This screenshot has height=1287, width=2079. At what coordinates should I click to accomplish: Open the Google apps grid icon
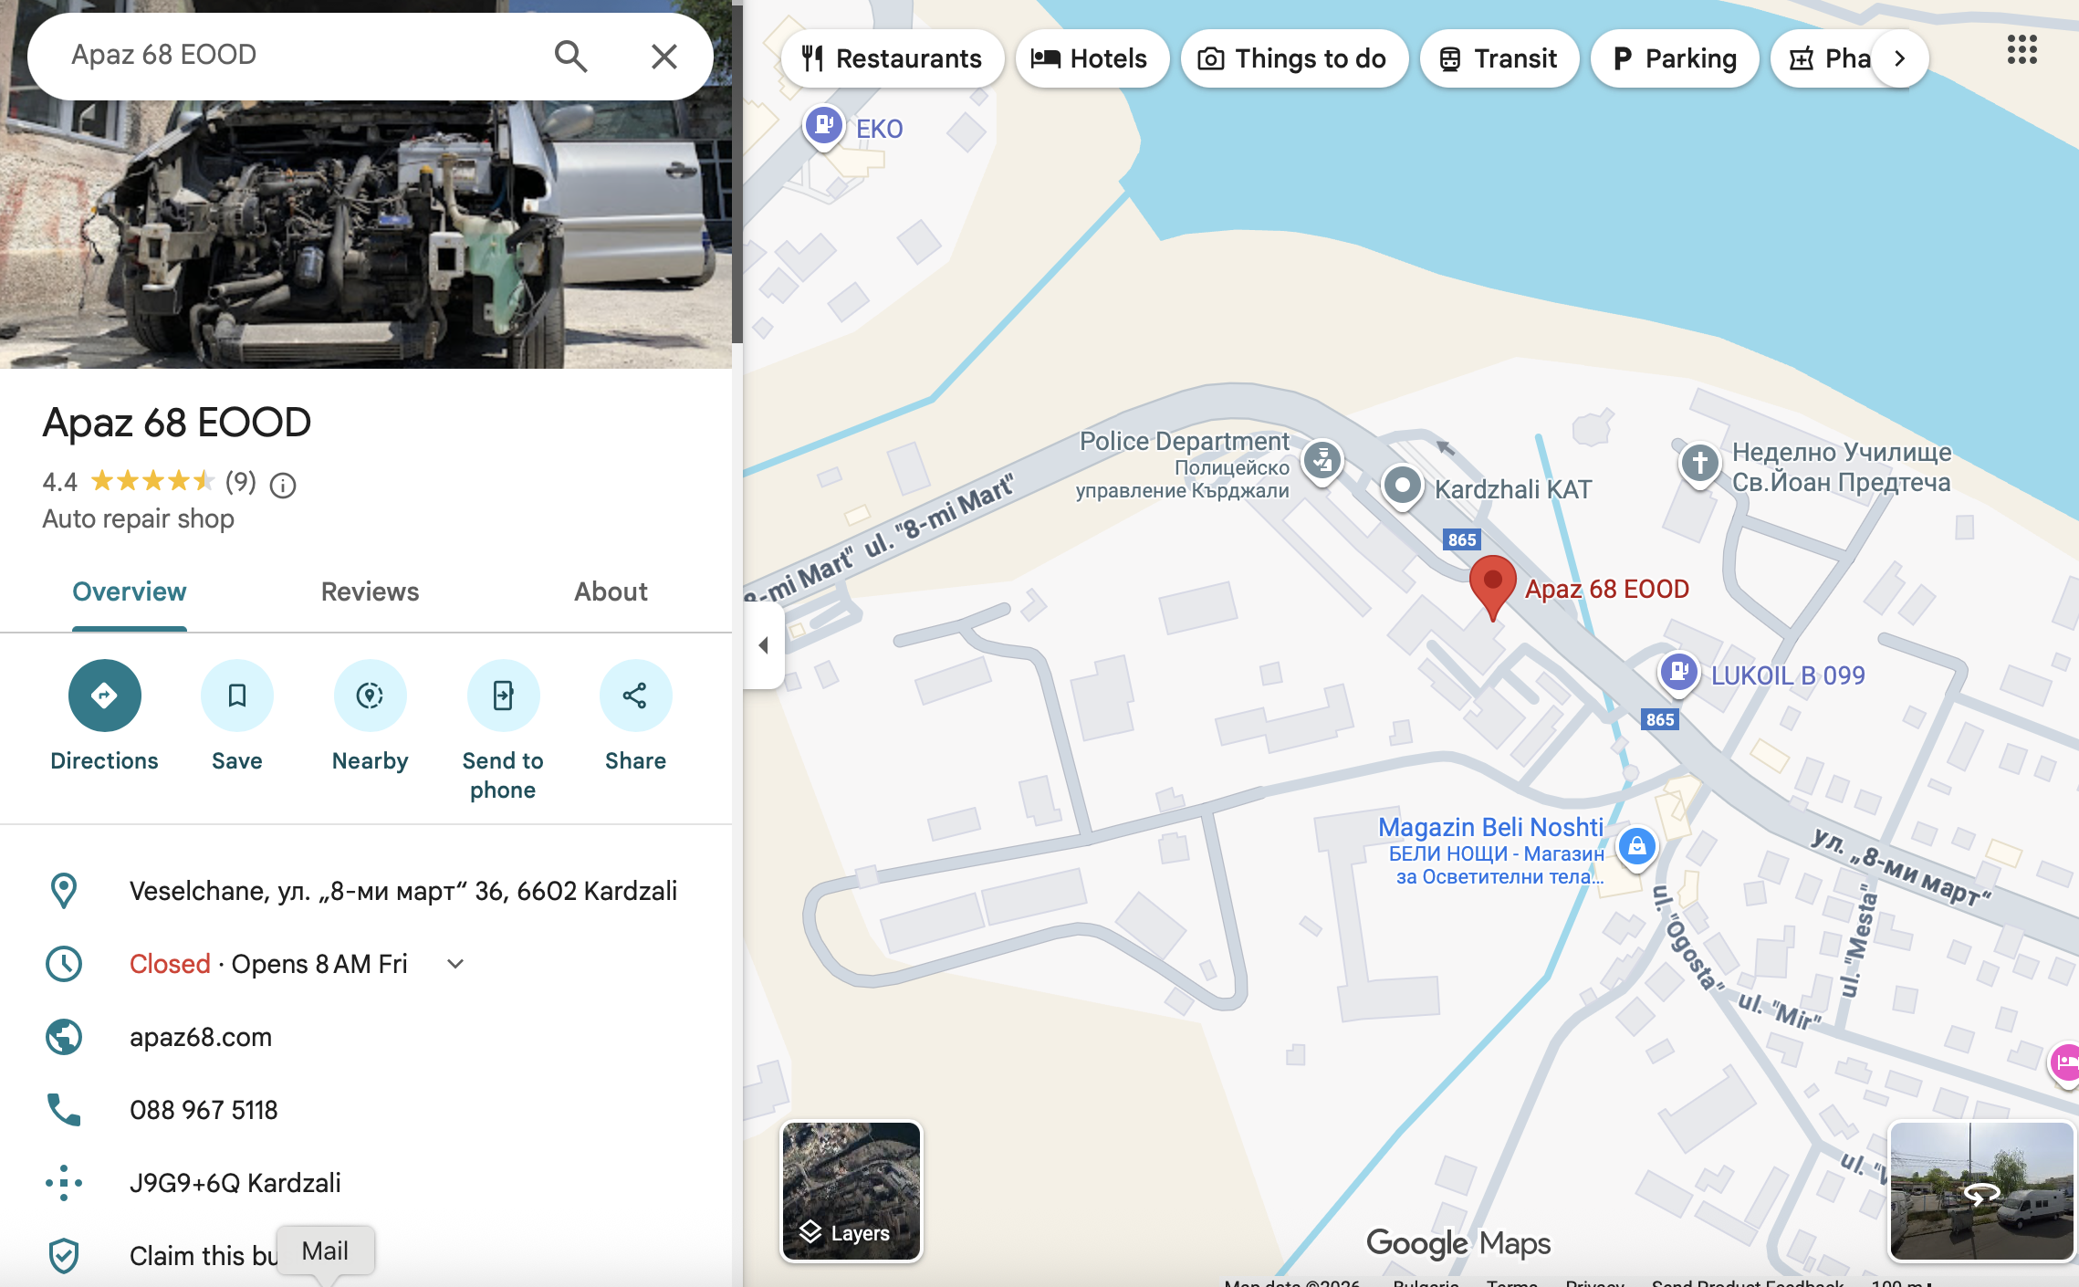(x=2022, y=50)
